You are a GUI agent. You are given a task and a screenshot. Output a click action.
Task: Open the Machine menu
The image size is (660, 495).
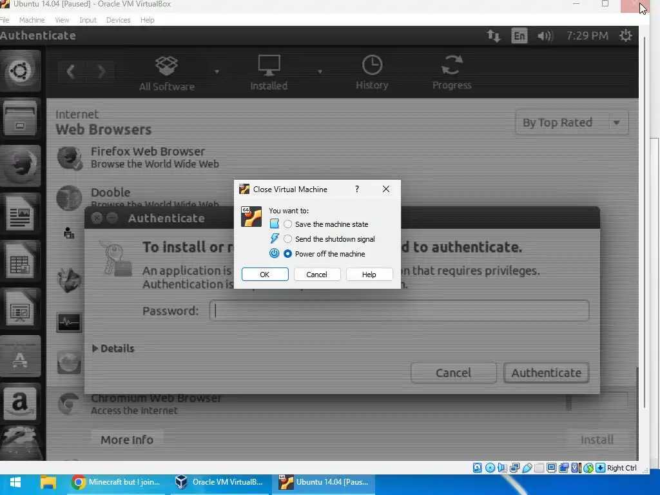click(32, 20)
